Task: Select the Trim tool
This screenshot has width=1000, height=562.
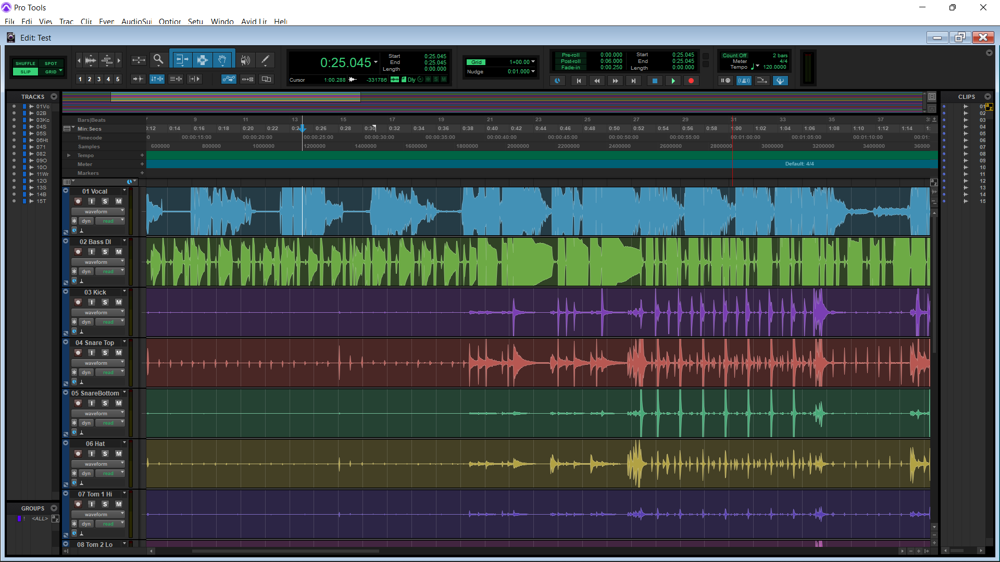Action: pos(182,60)
